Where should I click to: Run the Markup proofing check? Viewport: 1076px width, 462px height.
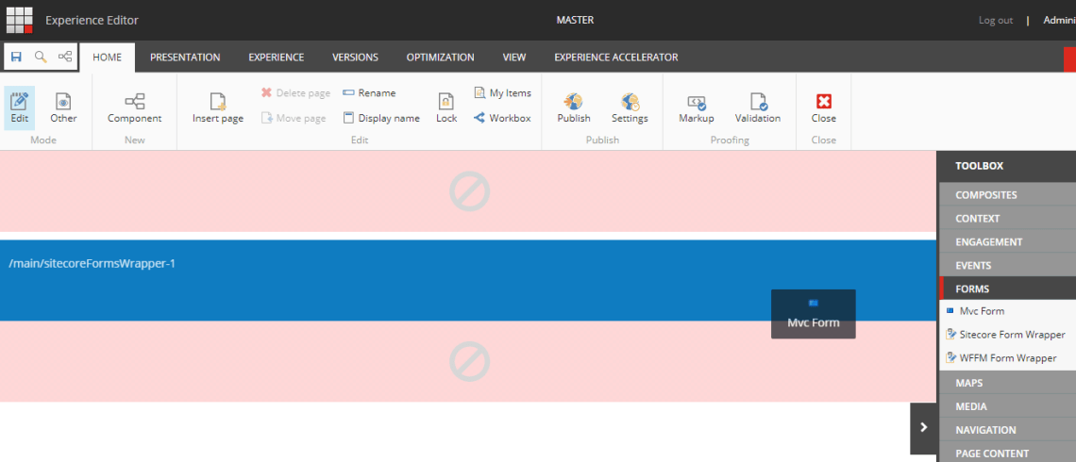coord(697,108)
